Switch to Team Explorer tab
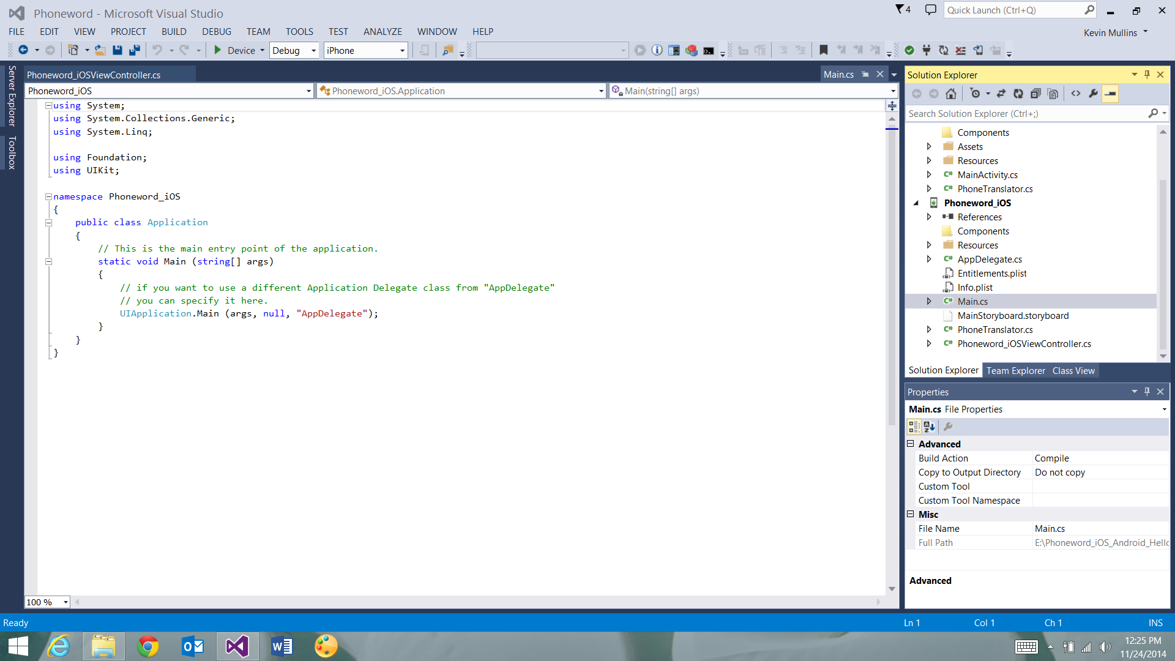The height and width of the screenshot is (661, 1175). coord(1015,370)
